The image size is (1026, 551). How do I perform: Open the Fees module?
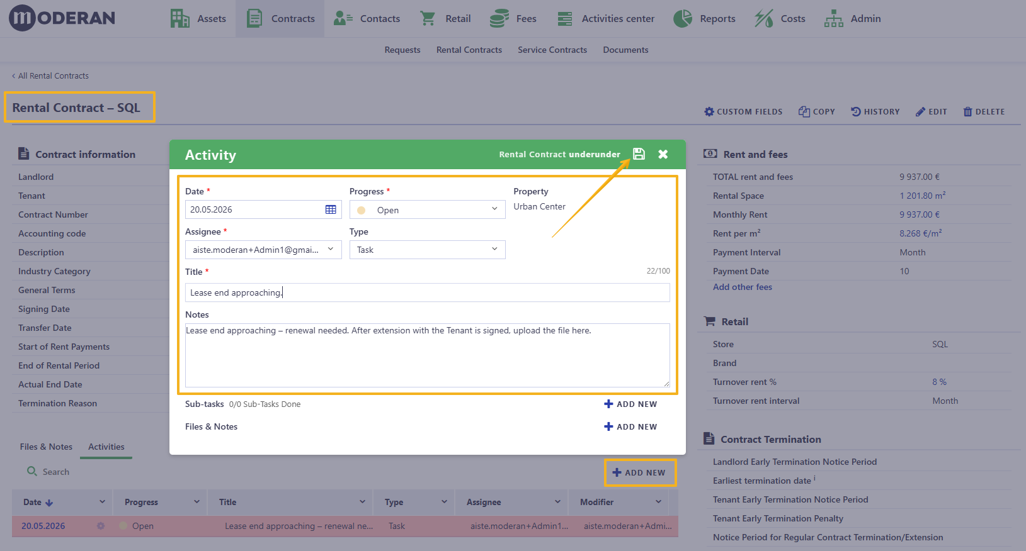click(x=513, y=19)
